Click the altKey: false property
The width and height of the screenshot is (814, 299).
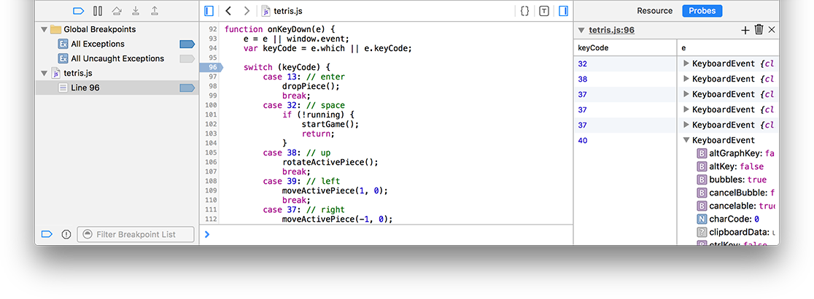(x=736, y=166)
